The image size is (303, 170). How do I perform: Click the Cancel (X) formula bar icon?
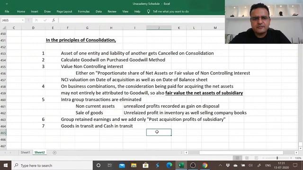[x=36, y=20]
